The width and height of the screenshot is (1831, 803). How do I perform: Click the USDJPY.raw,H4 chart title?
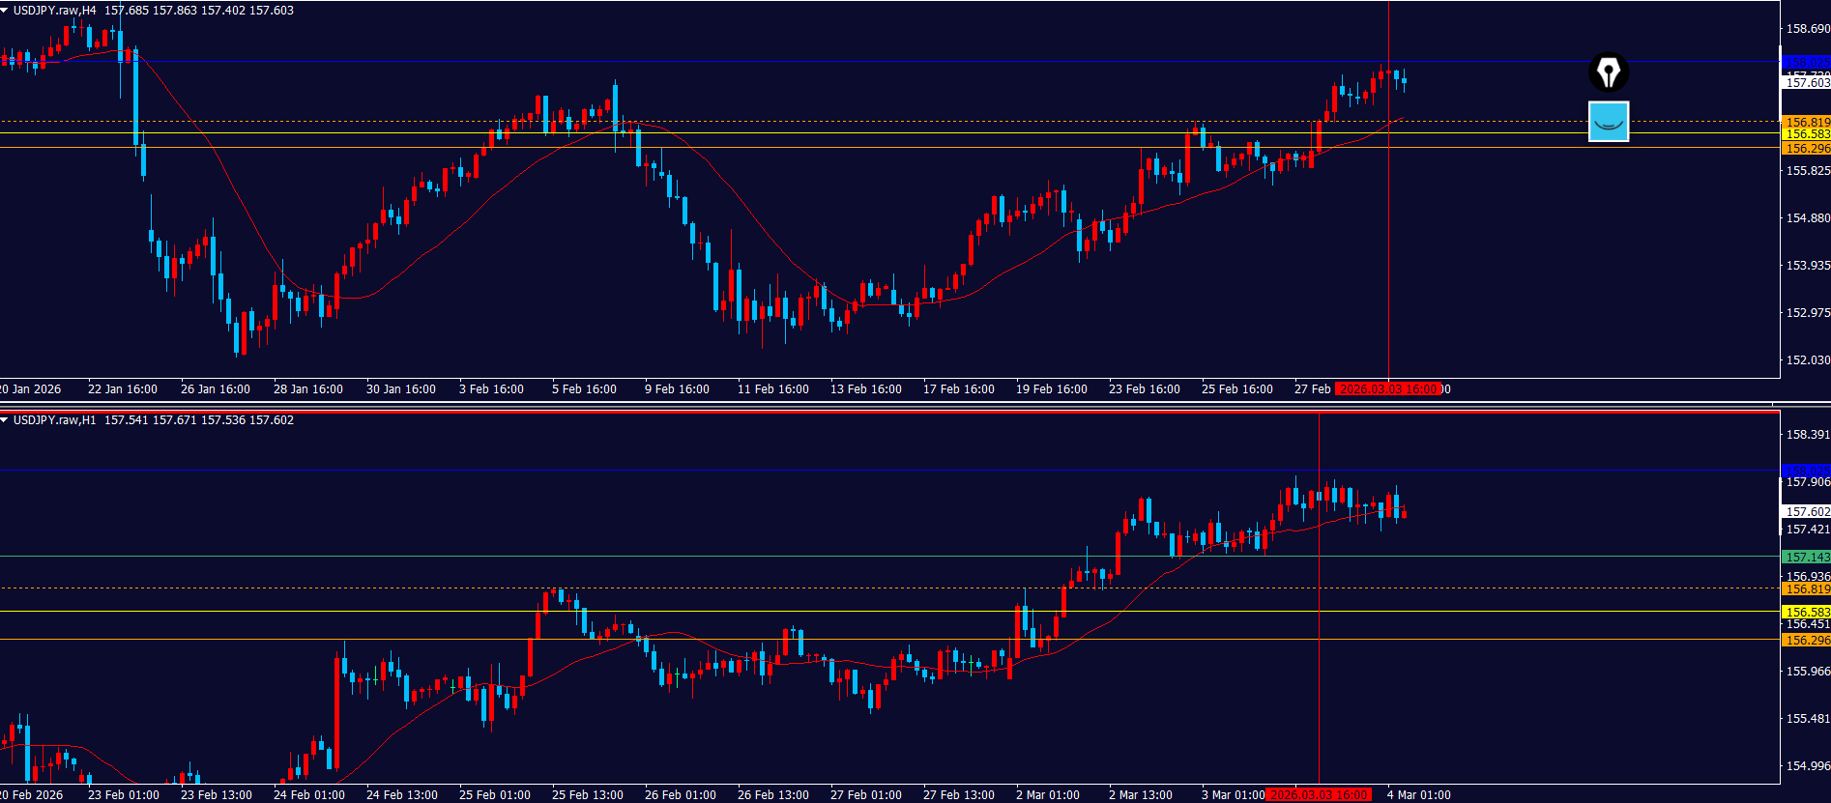54,11
